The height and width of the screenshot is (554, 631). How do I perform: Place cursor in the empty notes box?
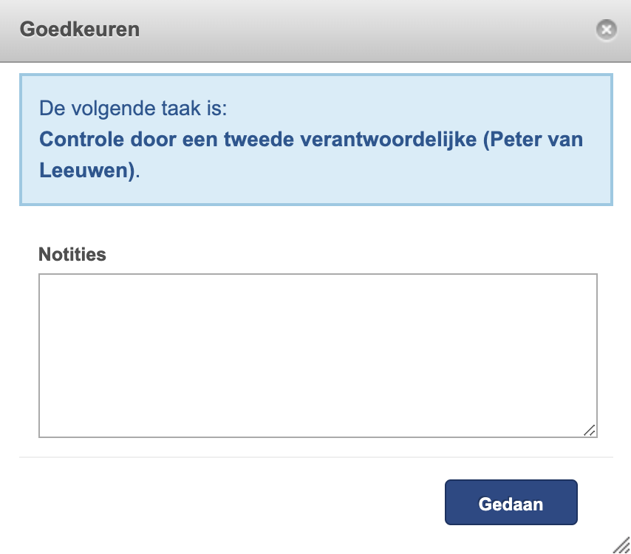pos(318,355)
